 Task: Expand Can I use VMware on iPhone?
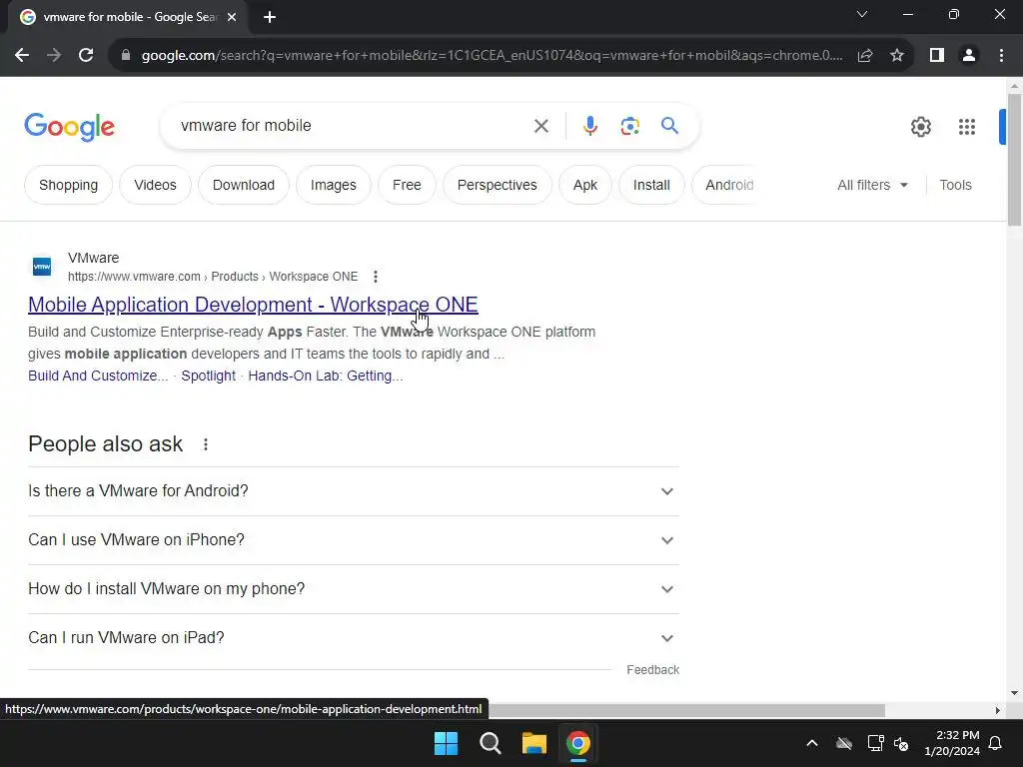[x=354, y=540]
